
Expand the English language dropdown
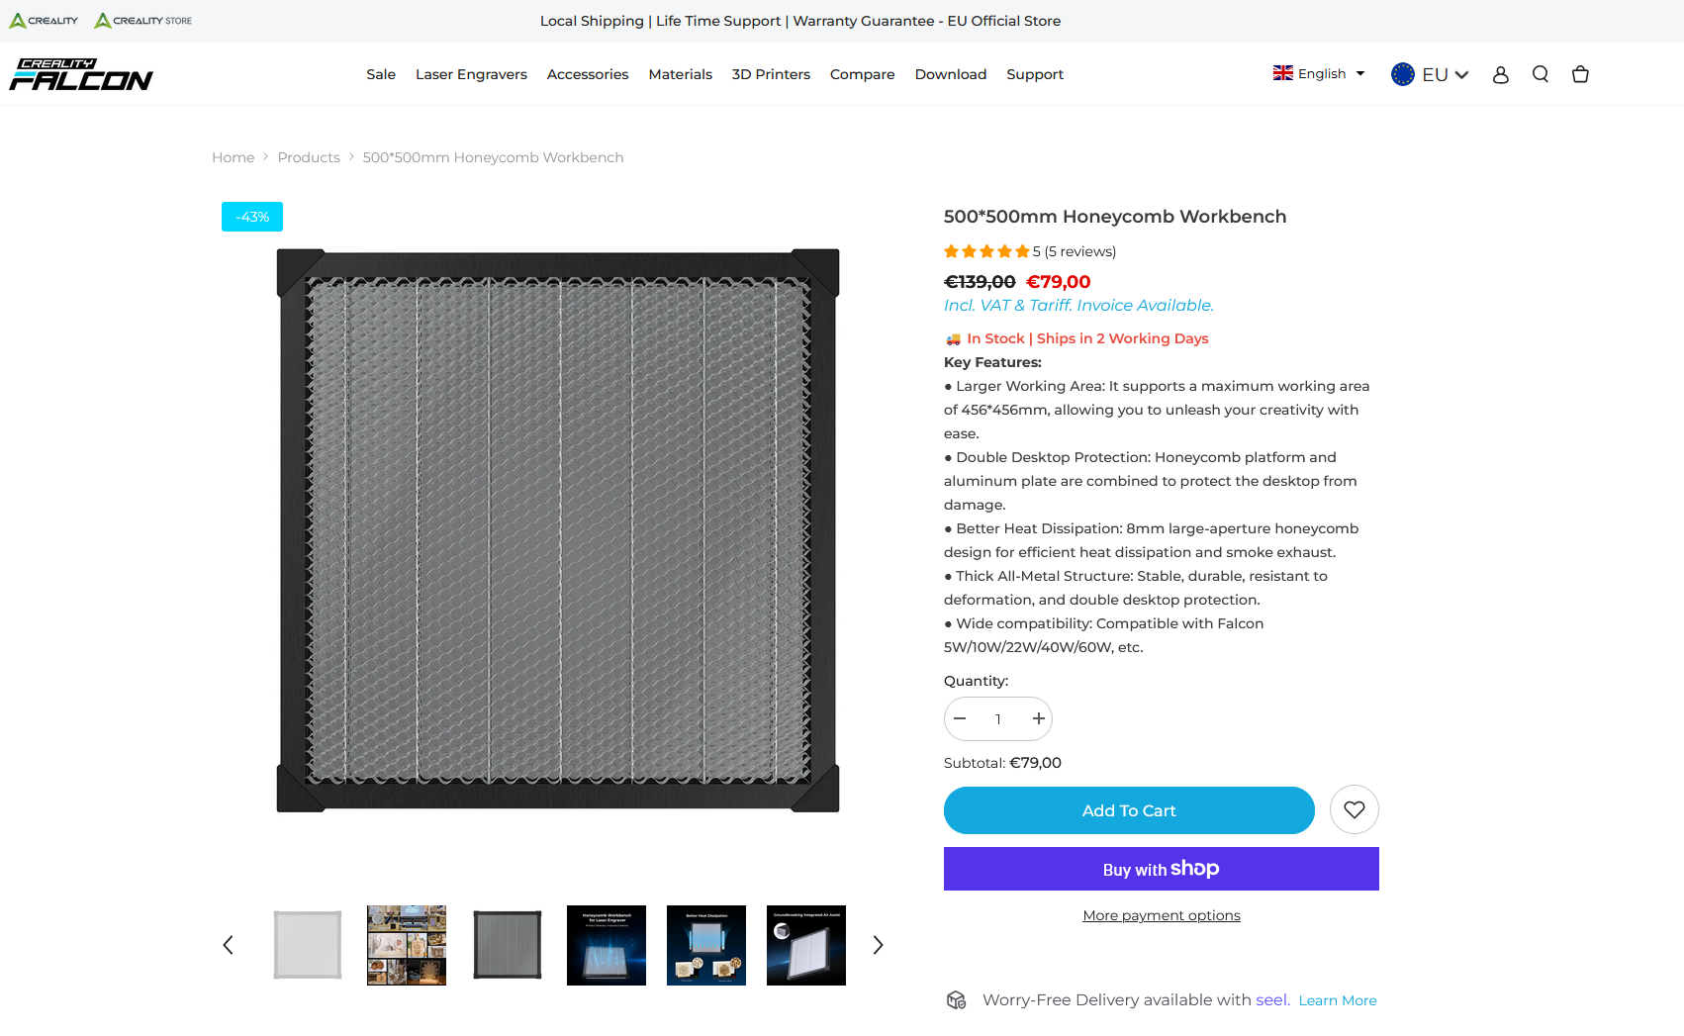click(1319, 73)
